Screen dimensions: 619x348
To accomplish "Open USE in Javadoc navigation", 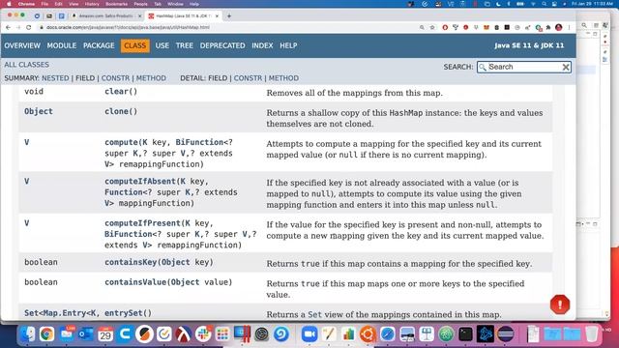I will (x=162, y=45).
